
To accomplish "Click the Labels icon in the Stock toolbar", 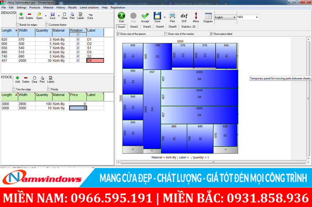I will pyautogui.click(x=51, y=78).
